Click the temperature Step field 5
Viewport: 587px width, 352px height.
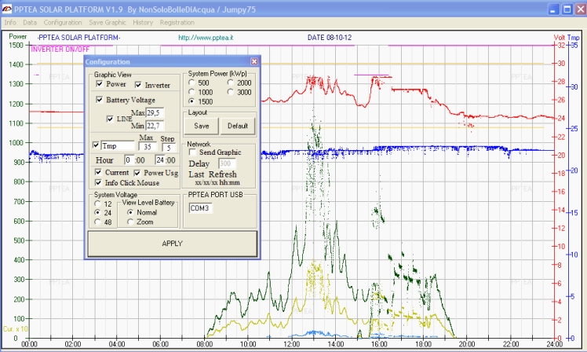point(169,148)
